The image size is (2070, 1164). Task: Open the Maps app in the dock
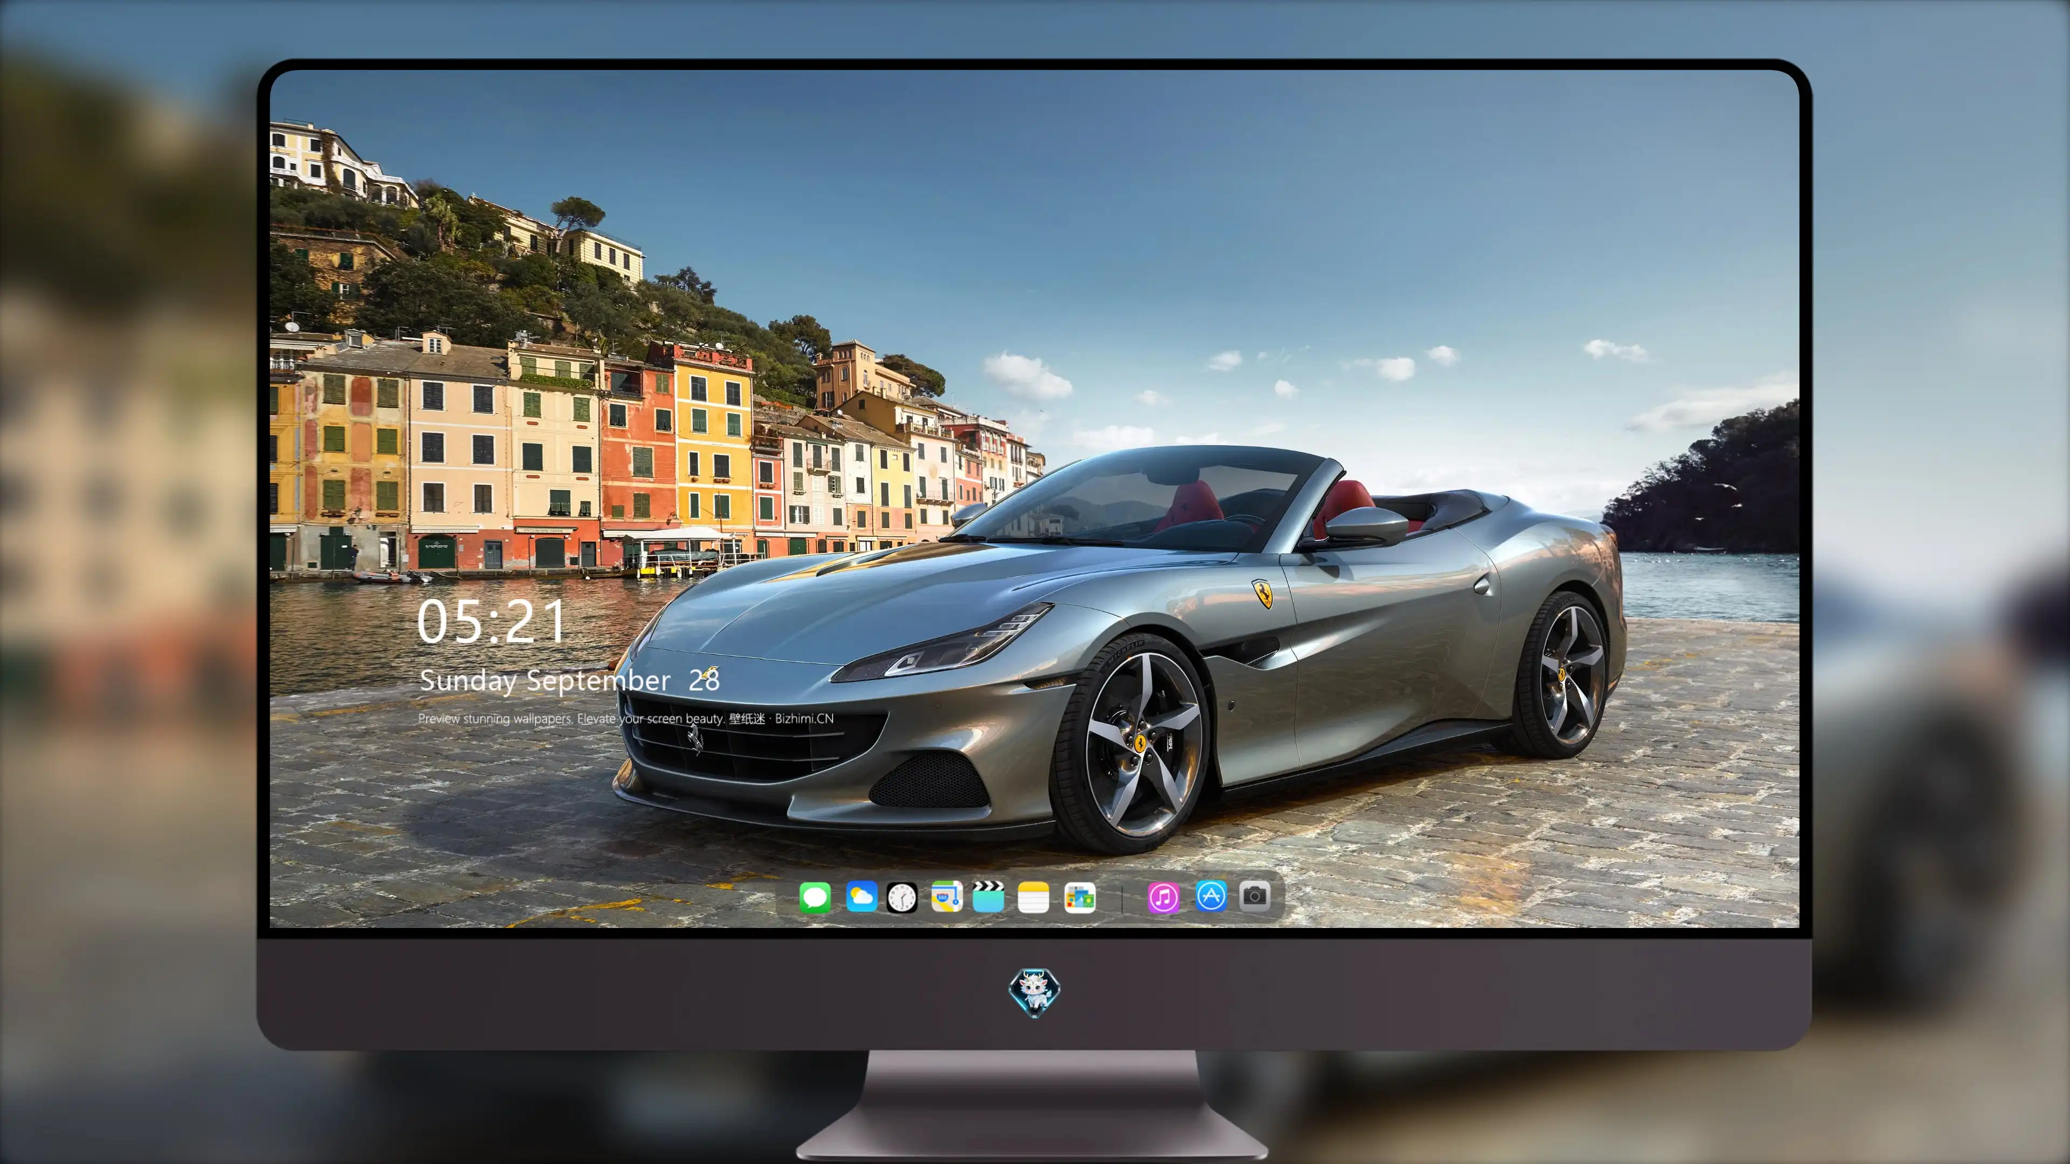(947, 897)
